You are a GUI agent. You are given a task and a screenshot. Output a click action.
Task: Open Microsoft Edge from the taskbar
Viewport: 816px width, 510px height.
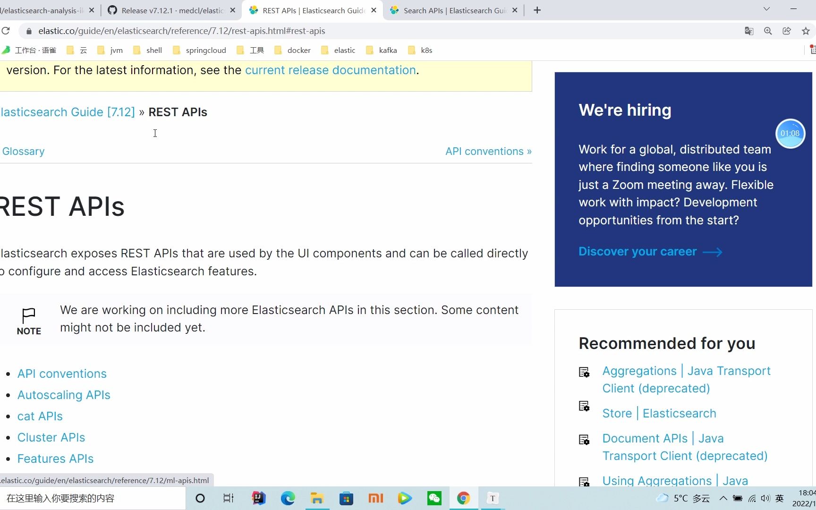tap(288, 498)
